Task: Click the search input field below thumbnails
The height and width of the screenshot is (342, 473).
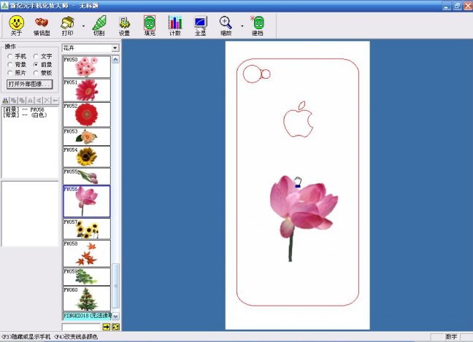Action: tap(81, 327)
